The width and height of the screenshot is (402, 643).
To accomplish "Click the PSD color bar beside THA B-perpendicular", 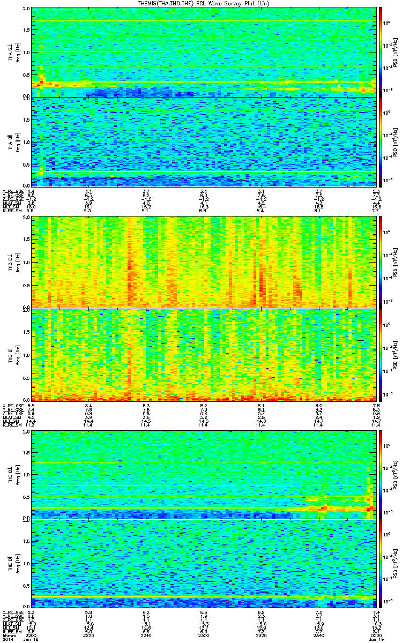I will pyautogui.click(x=382, y=52).
